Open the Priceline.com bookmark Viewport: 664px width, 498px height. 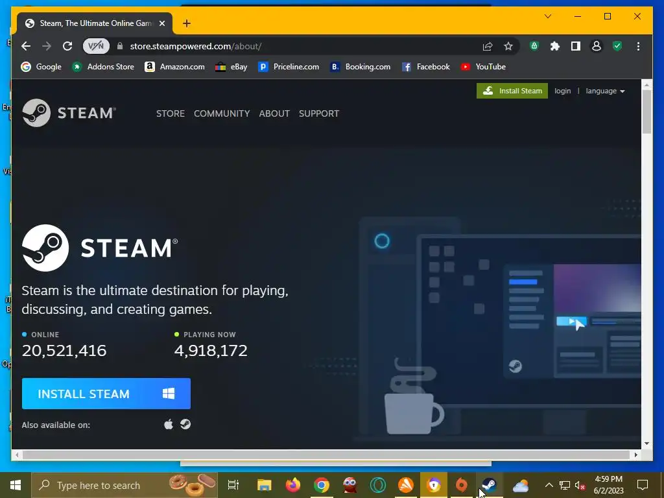(x=289, y=67)
